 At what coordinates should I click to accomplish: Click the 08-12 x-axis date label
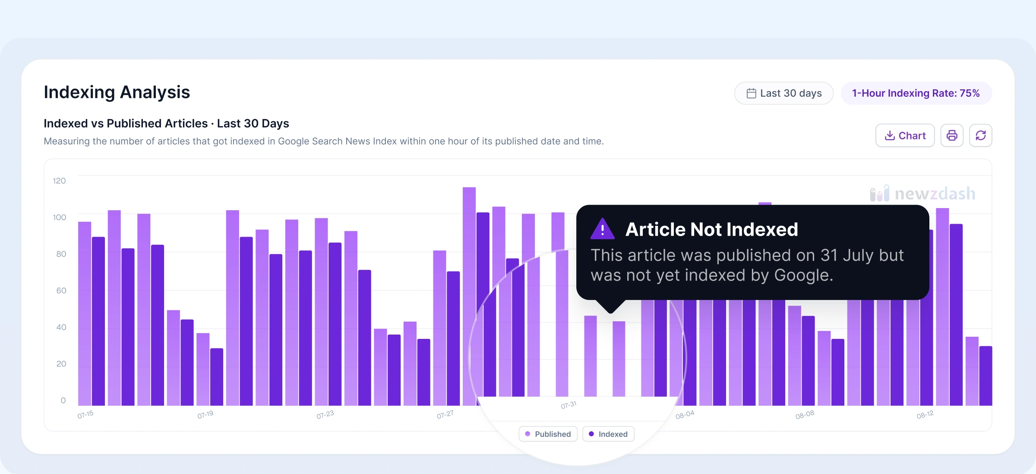925,414
